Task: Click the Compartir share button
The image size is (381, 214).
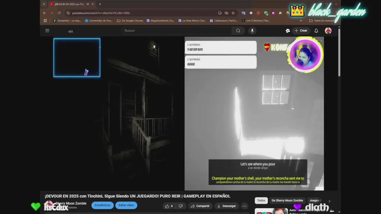Action: (200, 206)
